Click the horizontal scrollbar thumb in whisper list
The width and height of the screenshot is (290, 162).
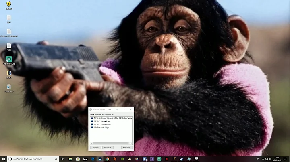coord(111,143)
